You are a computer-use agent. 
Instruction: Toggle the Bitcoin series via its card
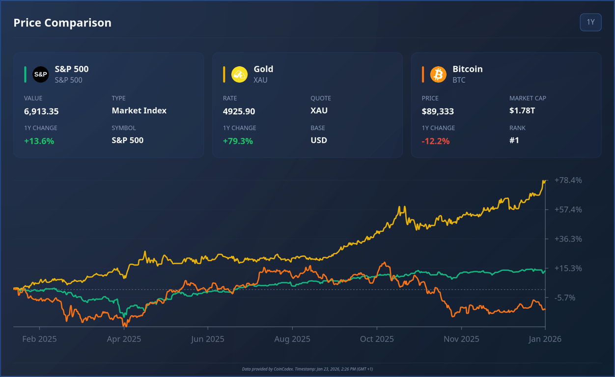coord(506,105)
